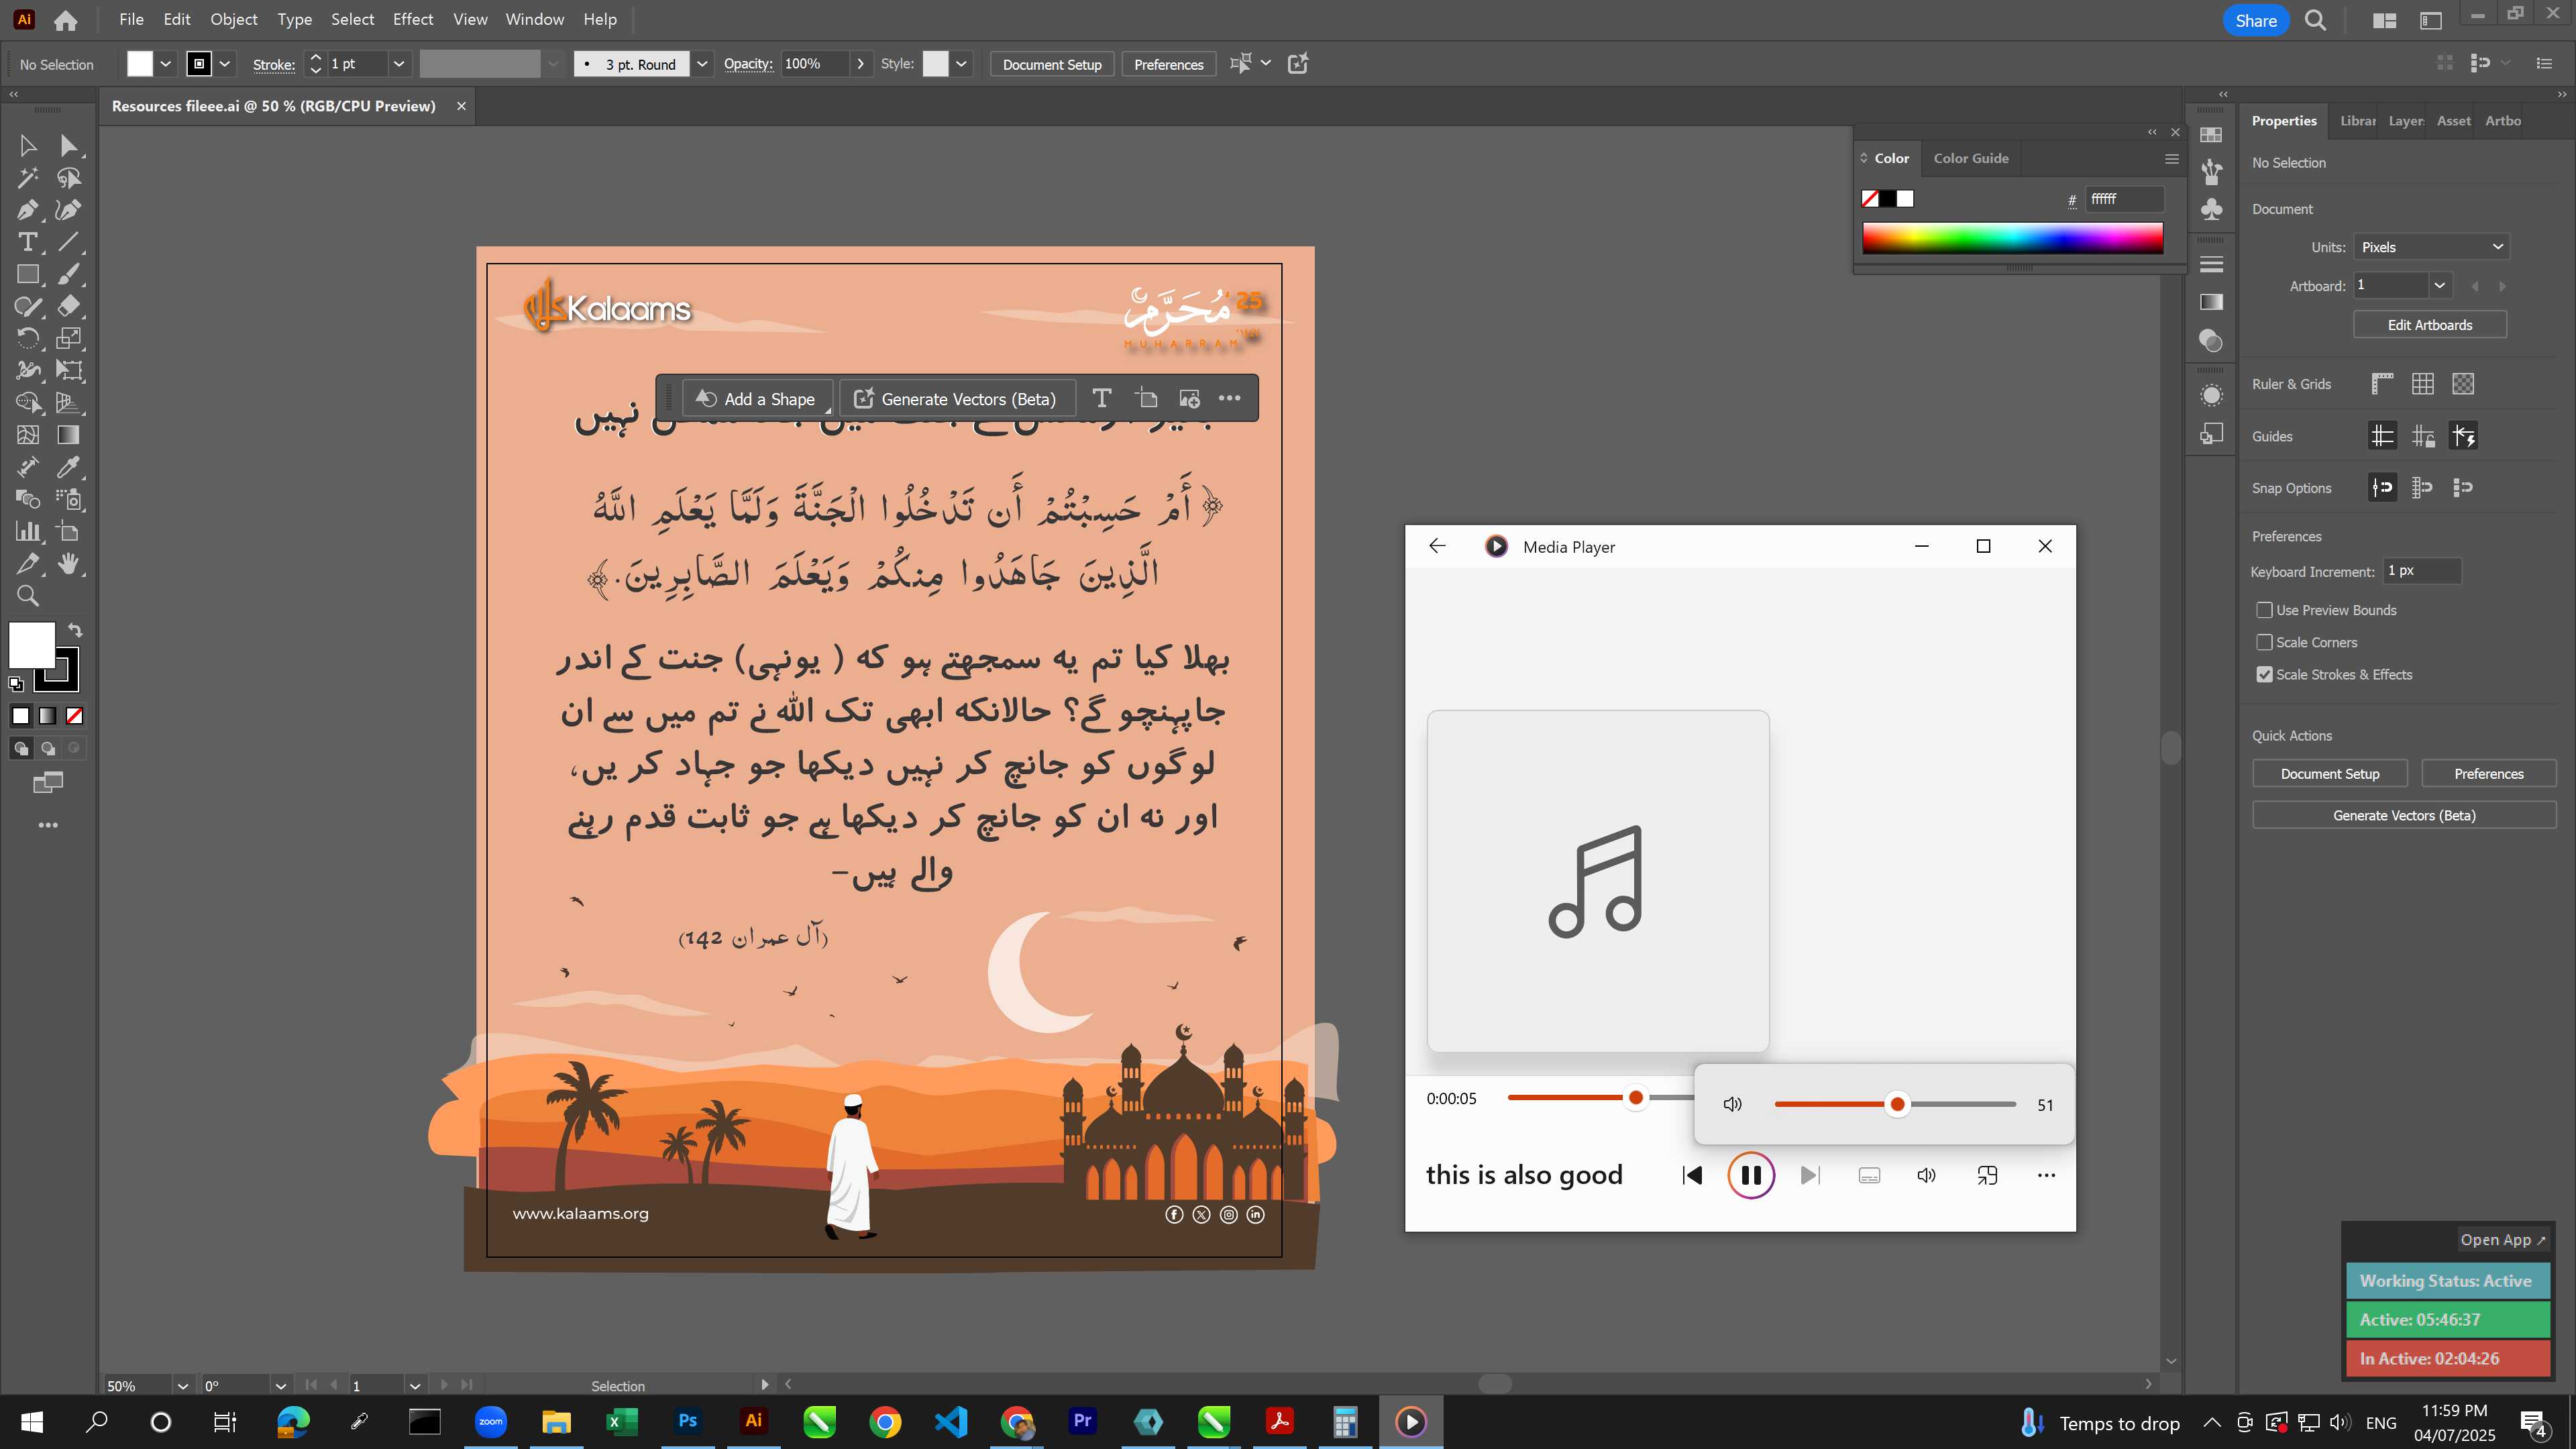
Task: Swap fill and stroke colors
Action: (75, 630)
